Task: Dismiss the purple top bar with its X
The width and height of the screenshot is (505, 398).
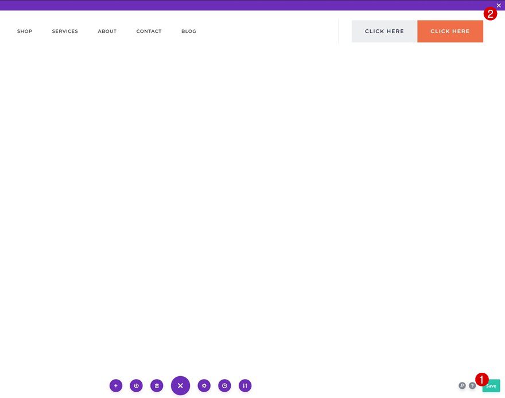Action: coord(498,5)
